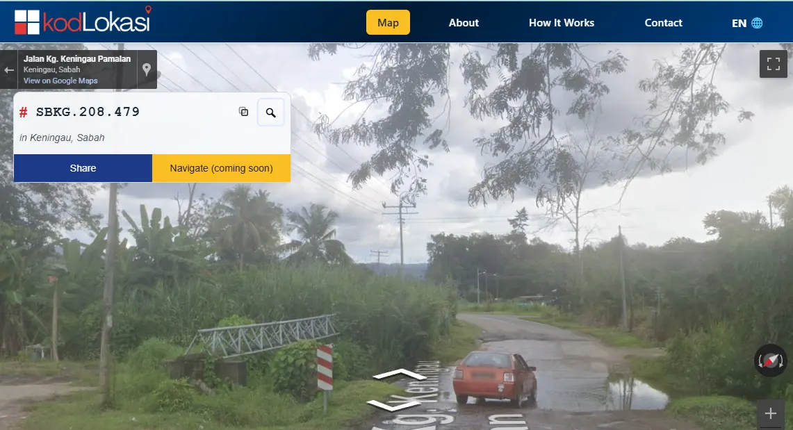793x430 pixels.
Task: Click the Navigate (coming soon) button
Action: tap(221, 167)
